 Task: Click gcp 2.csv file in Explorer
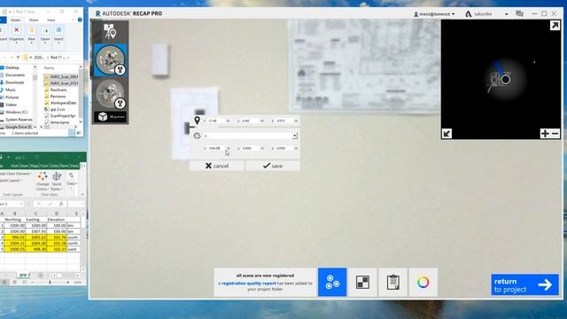point(58,109)
